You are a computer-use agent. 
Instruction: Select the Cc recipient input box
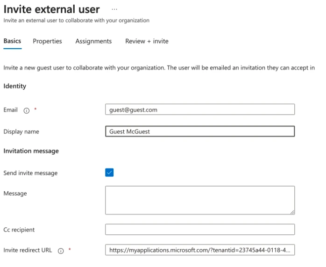coord(200,230)
